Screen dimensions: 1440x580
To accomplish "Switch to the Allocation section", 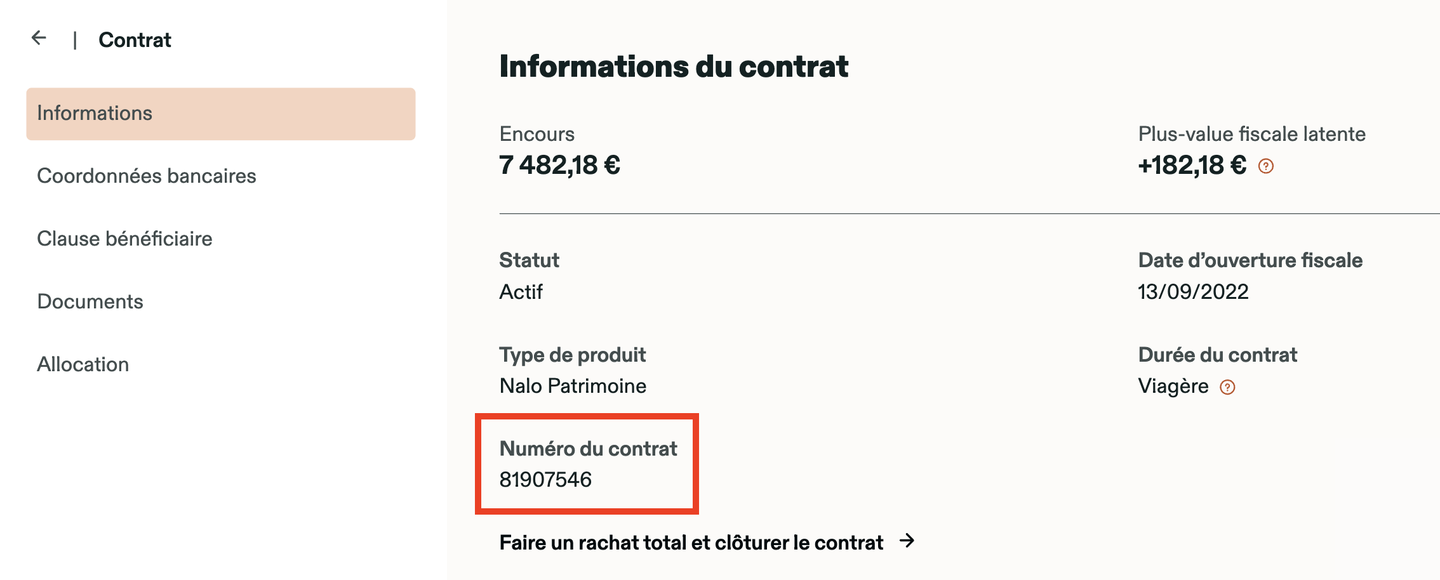I will 83,364.
